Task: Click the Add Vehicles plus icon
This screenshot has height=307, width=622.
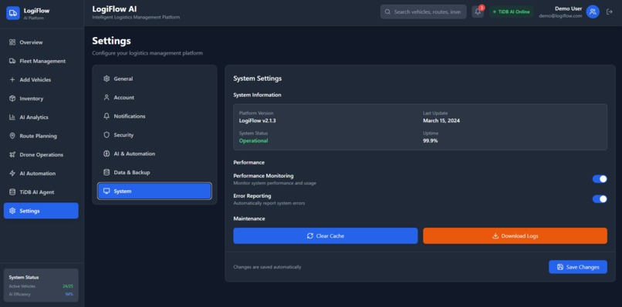Action: tap(12, 79)
